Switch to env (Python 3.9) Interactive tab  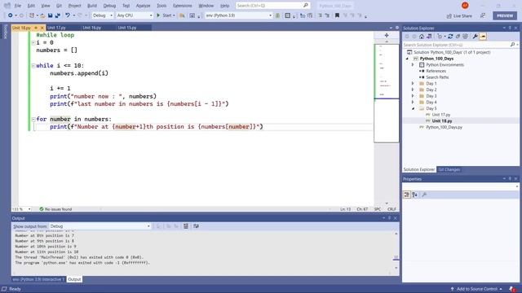pos(38,279)
